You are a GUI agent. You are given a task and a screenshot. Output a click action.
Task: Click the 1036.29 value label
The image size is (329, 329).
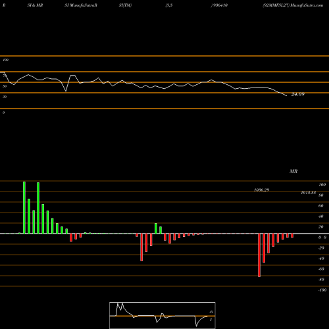261,190
